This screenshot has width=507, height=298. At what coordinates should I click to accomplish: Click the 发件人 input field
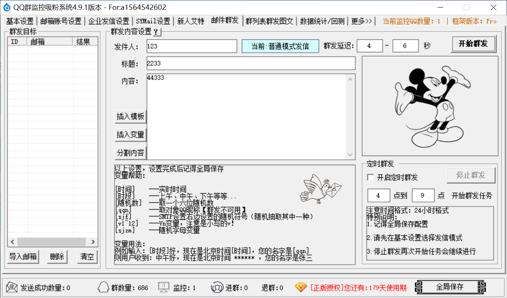(192, 46)
